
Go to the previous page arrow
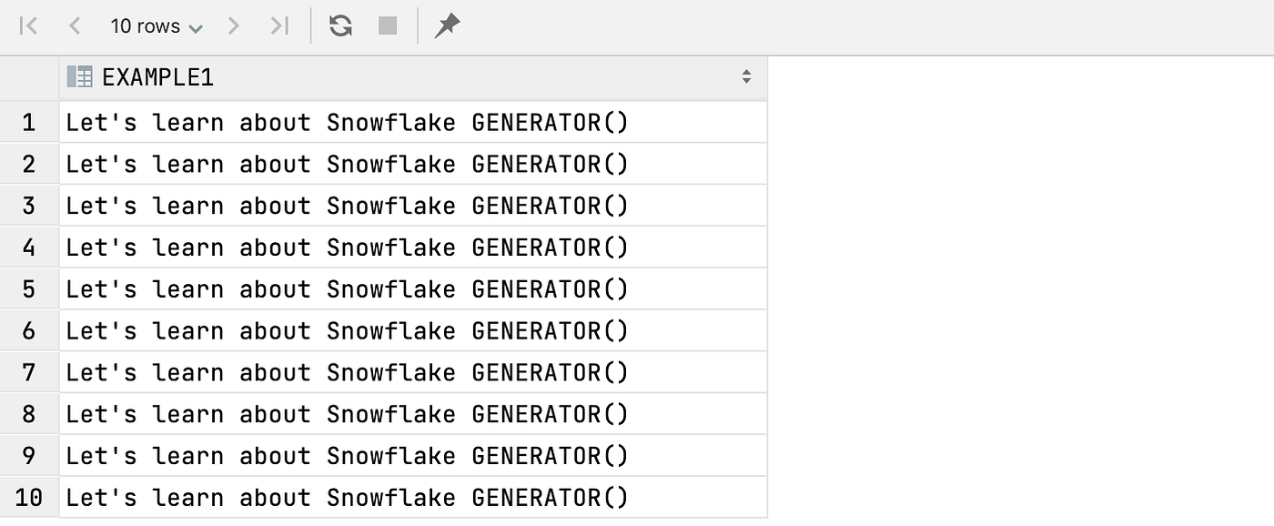click(x=75, y=26)
